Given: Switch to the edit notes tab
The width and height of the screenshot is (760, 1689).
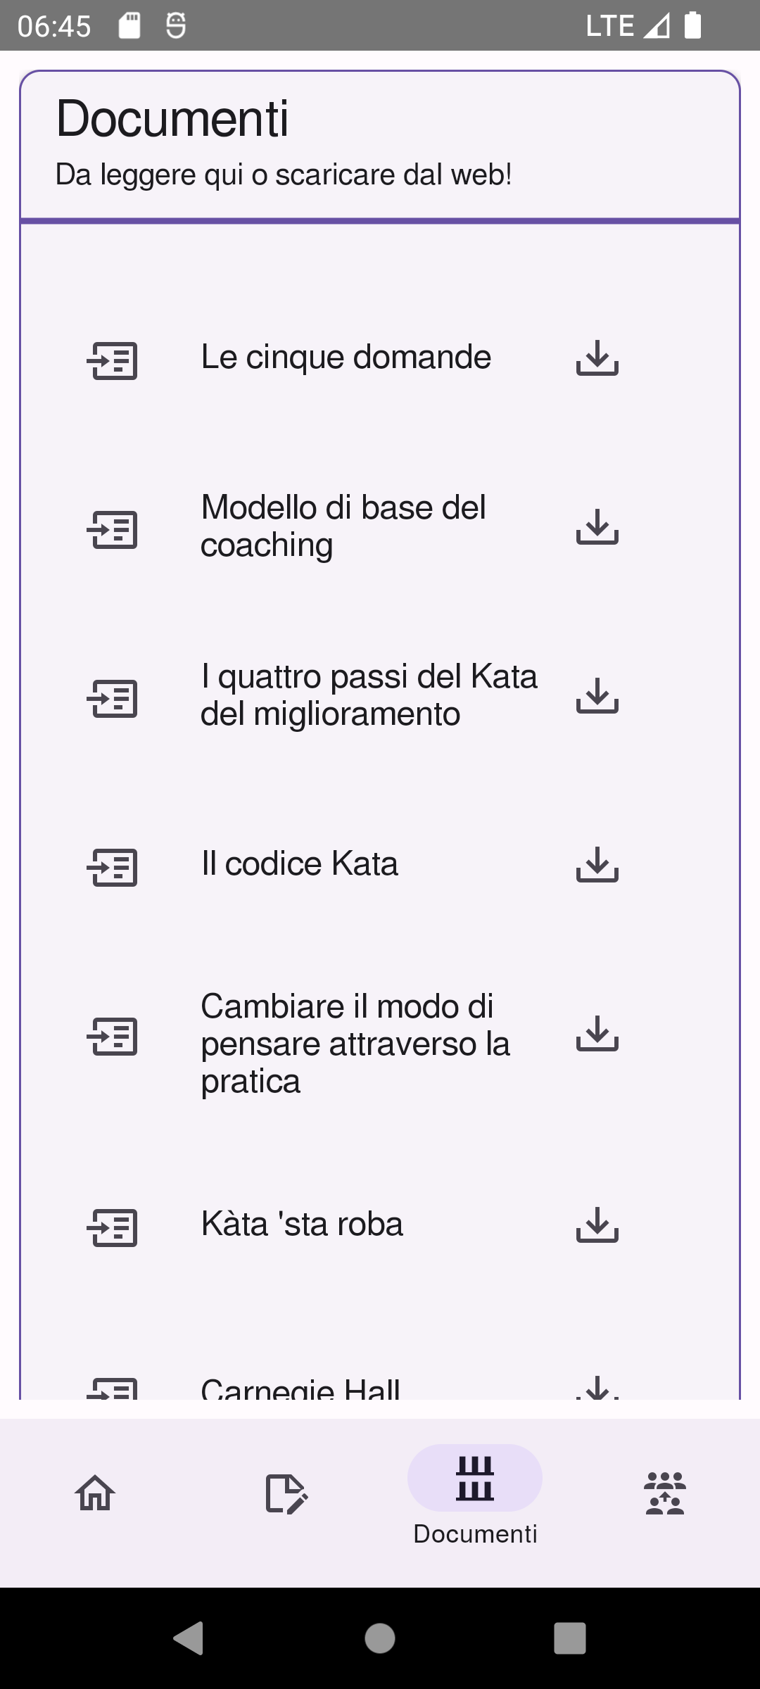Looking at the screenshot, I should coord(285,1492).
